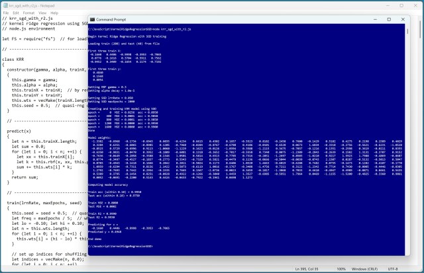
Task: Click the "End demo" line in Command Prompt
Action: (95, 238)
